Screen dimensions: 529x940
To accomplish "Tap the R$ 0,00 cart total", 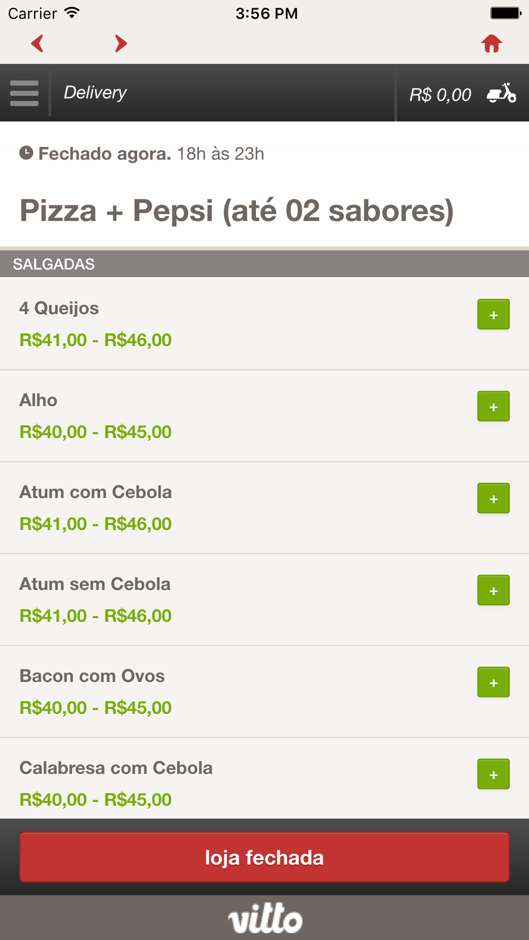I will click(x=440, y=95).
